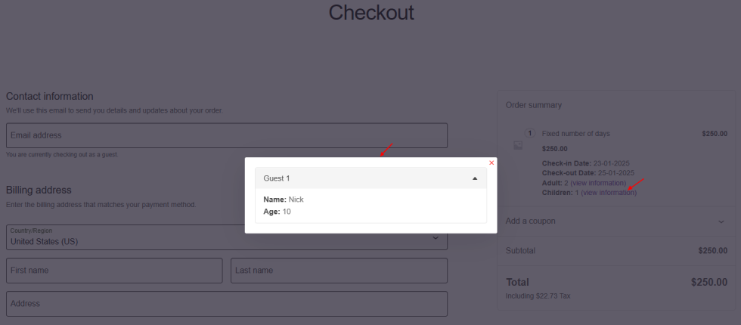The width and height of the screenshot is (741, 325).
Task: Click the Email address field
Action: [227, 135]
